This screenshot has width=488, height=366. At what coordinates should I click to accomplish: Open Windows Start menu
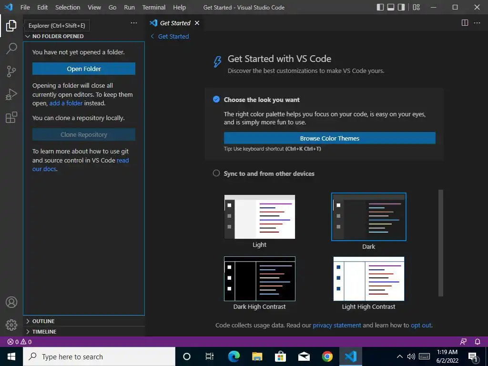click(x=11, y=356)
